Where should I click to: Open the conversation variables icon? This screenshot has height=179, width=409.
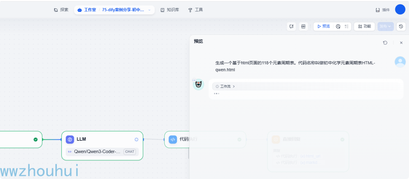[x=292, y=26]
